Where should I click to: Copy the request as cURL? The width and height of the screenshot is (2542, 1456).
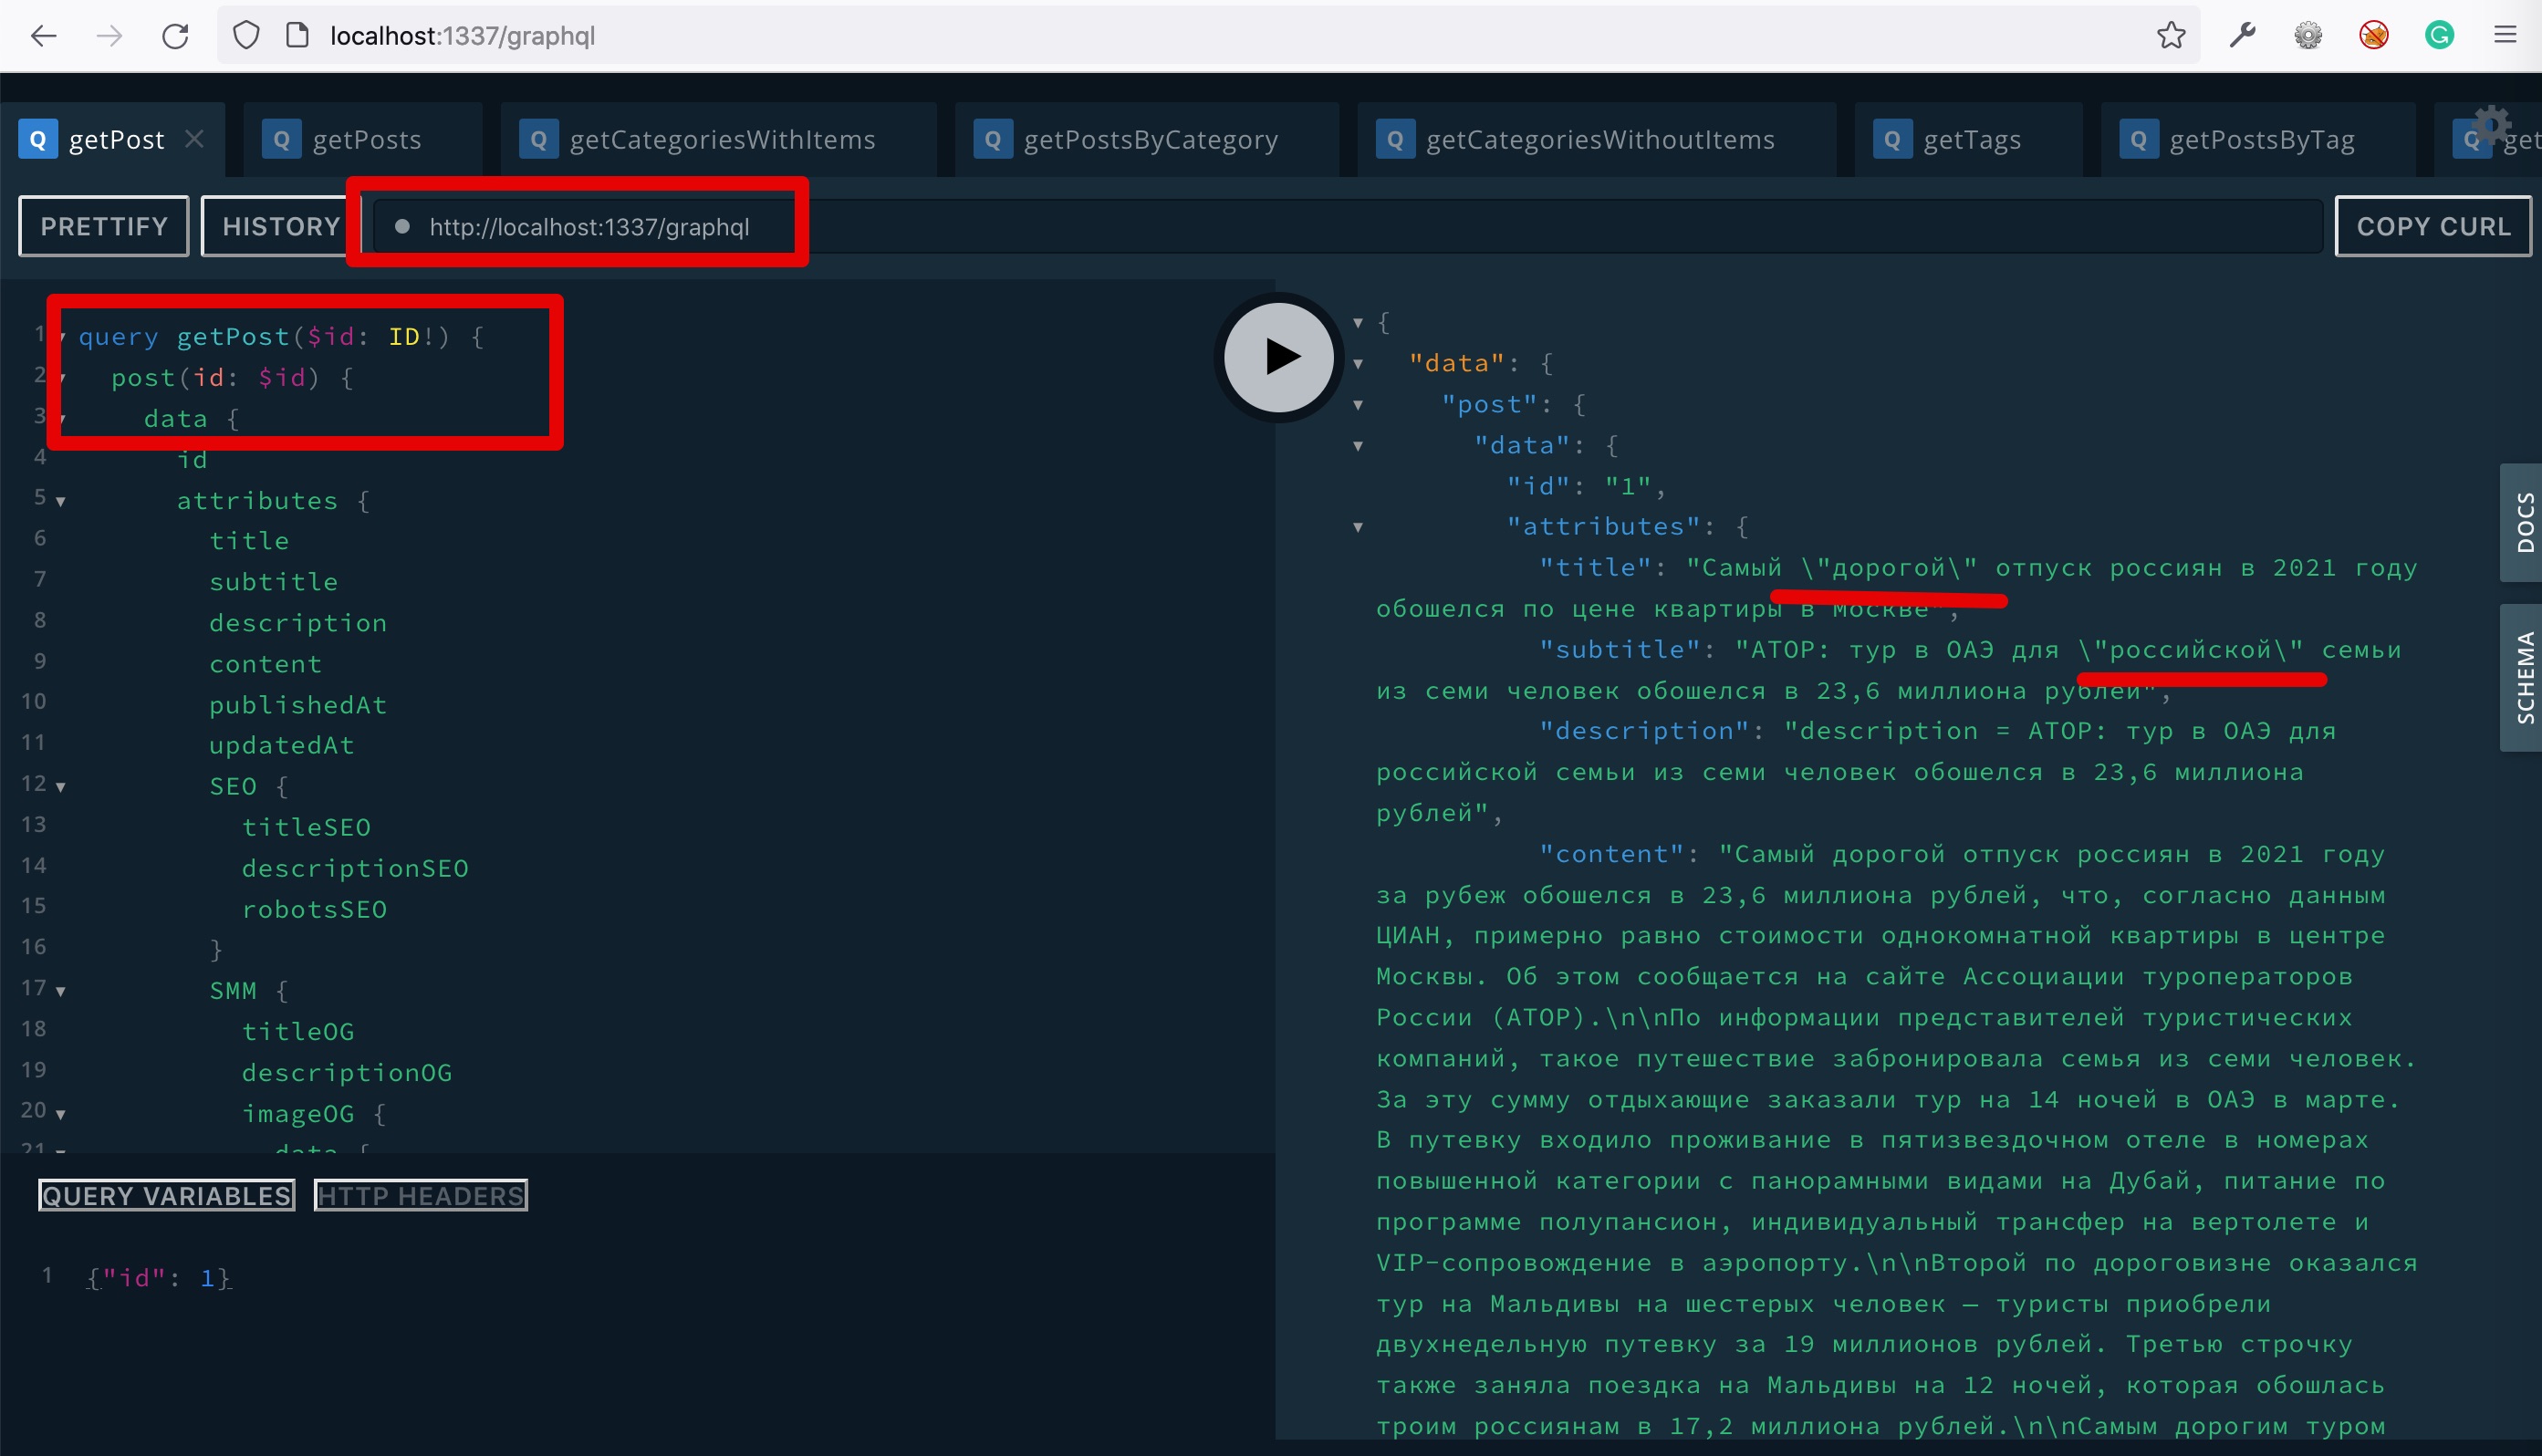2433,226
